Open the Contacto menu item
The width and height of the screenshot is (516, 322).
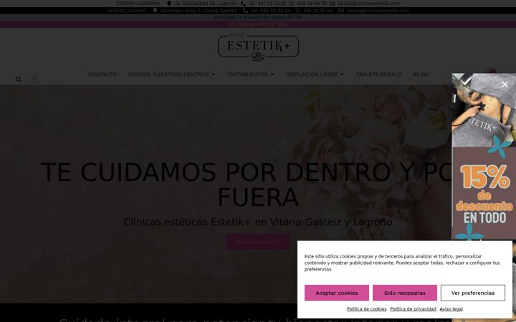point(102,74)
